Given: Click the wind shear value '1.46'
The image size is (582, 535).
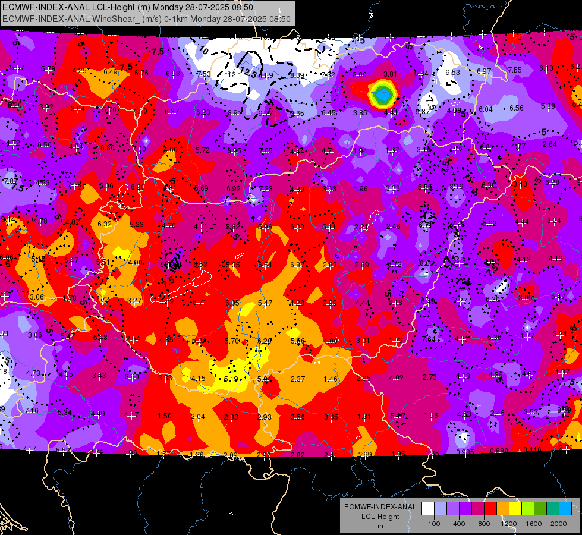Looking at the screenshot, I should (x=331, y=379).
